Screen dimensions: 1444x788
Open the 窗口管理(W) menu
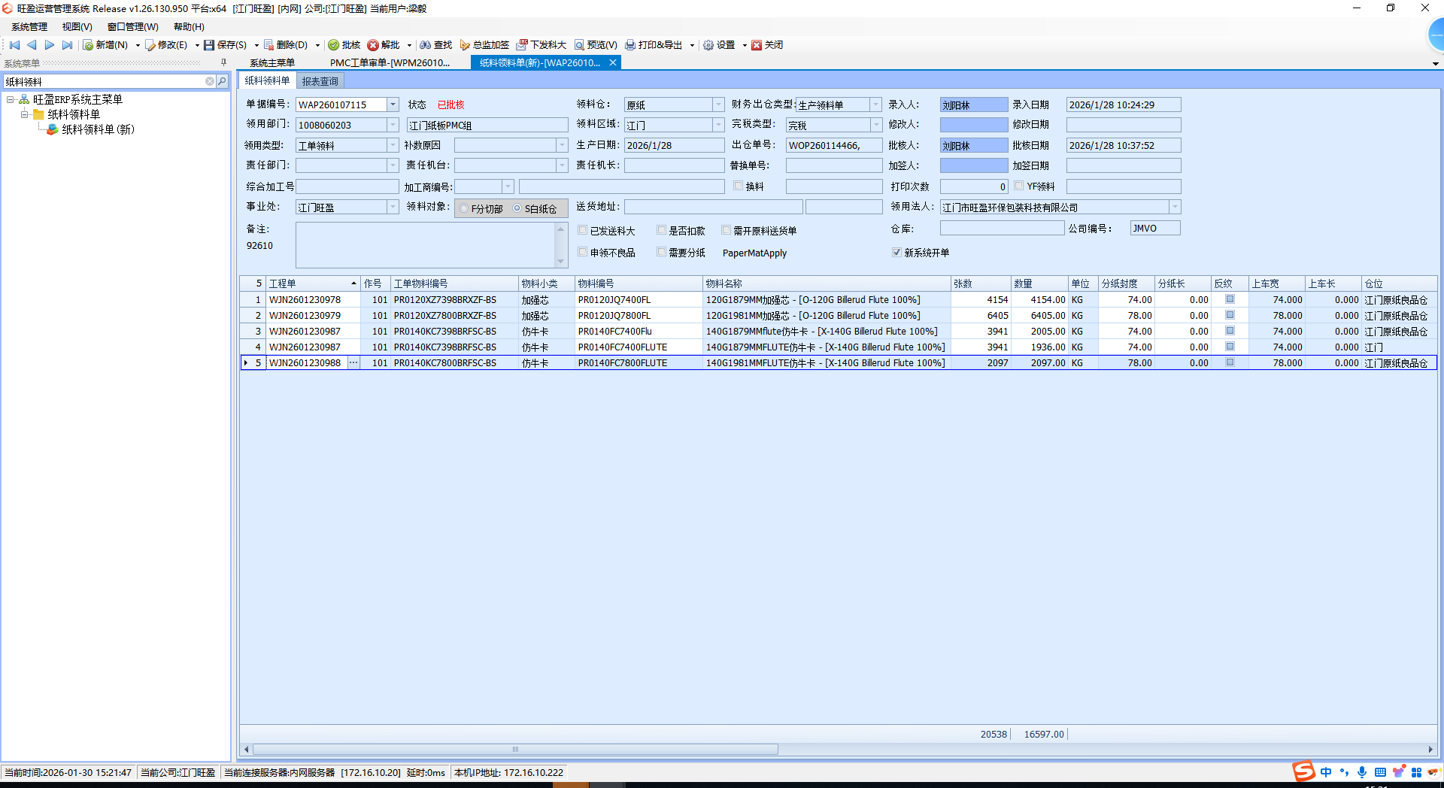pyautogui.click(x=132, y=26)
